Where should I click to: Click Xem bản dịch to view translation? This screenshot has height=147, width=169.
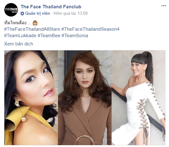pos(18,44)
